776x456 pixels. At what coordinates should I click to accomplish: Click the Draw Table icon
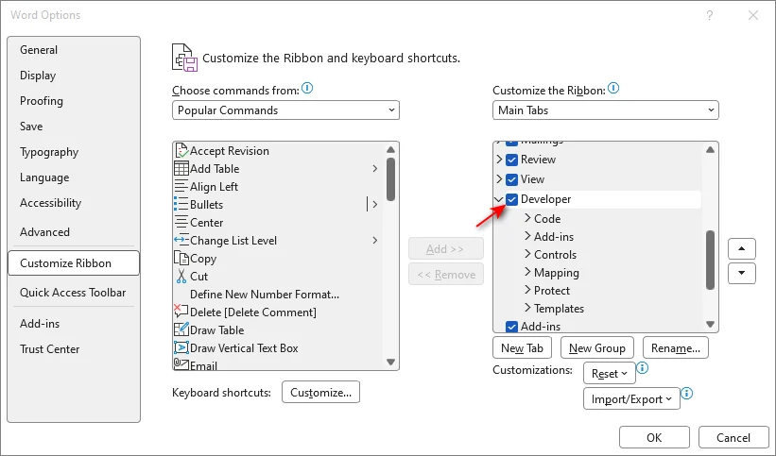pos(181,329)
